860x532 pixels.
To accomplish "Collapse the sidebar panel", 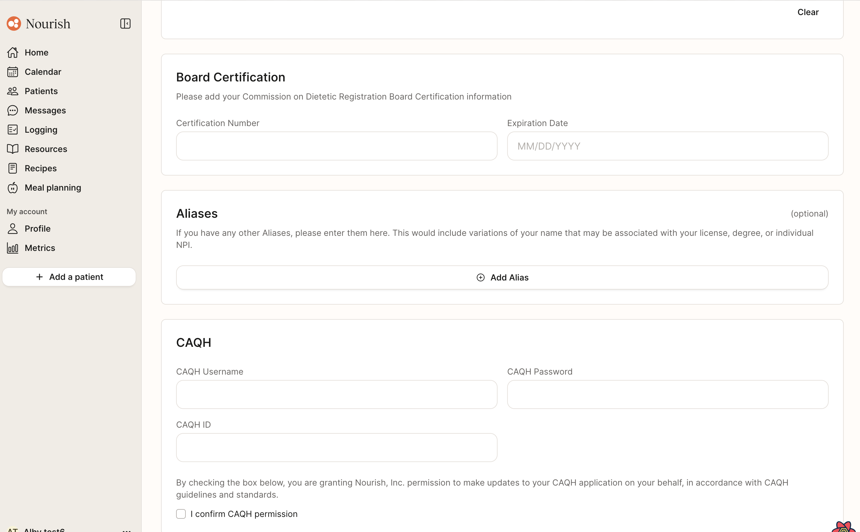I will [125, 24].
